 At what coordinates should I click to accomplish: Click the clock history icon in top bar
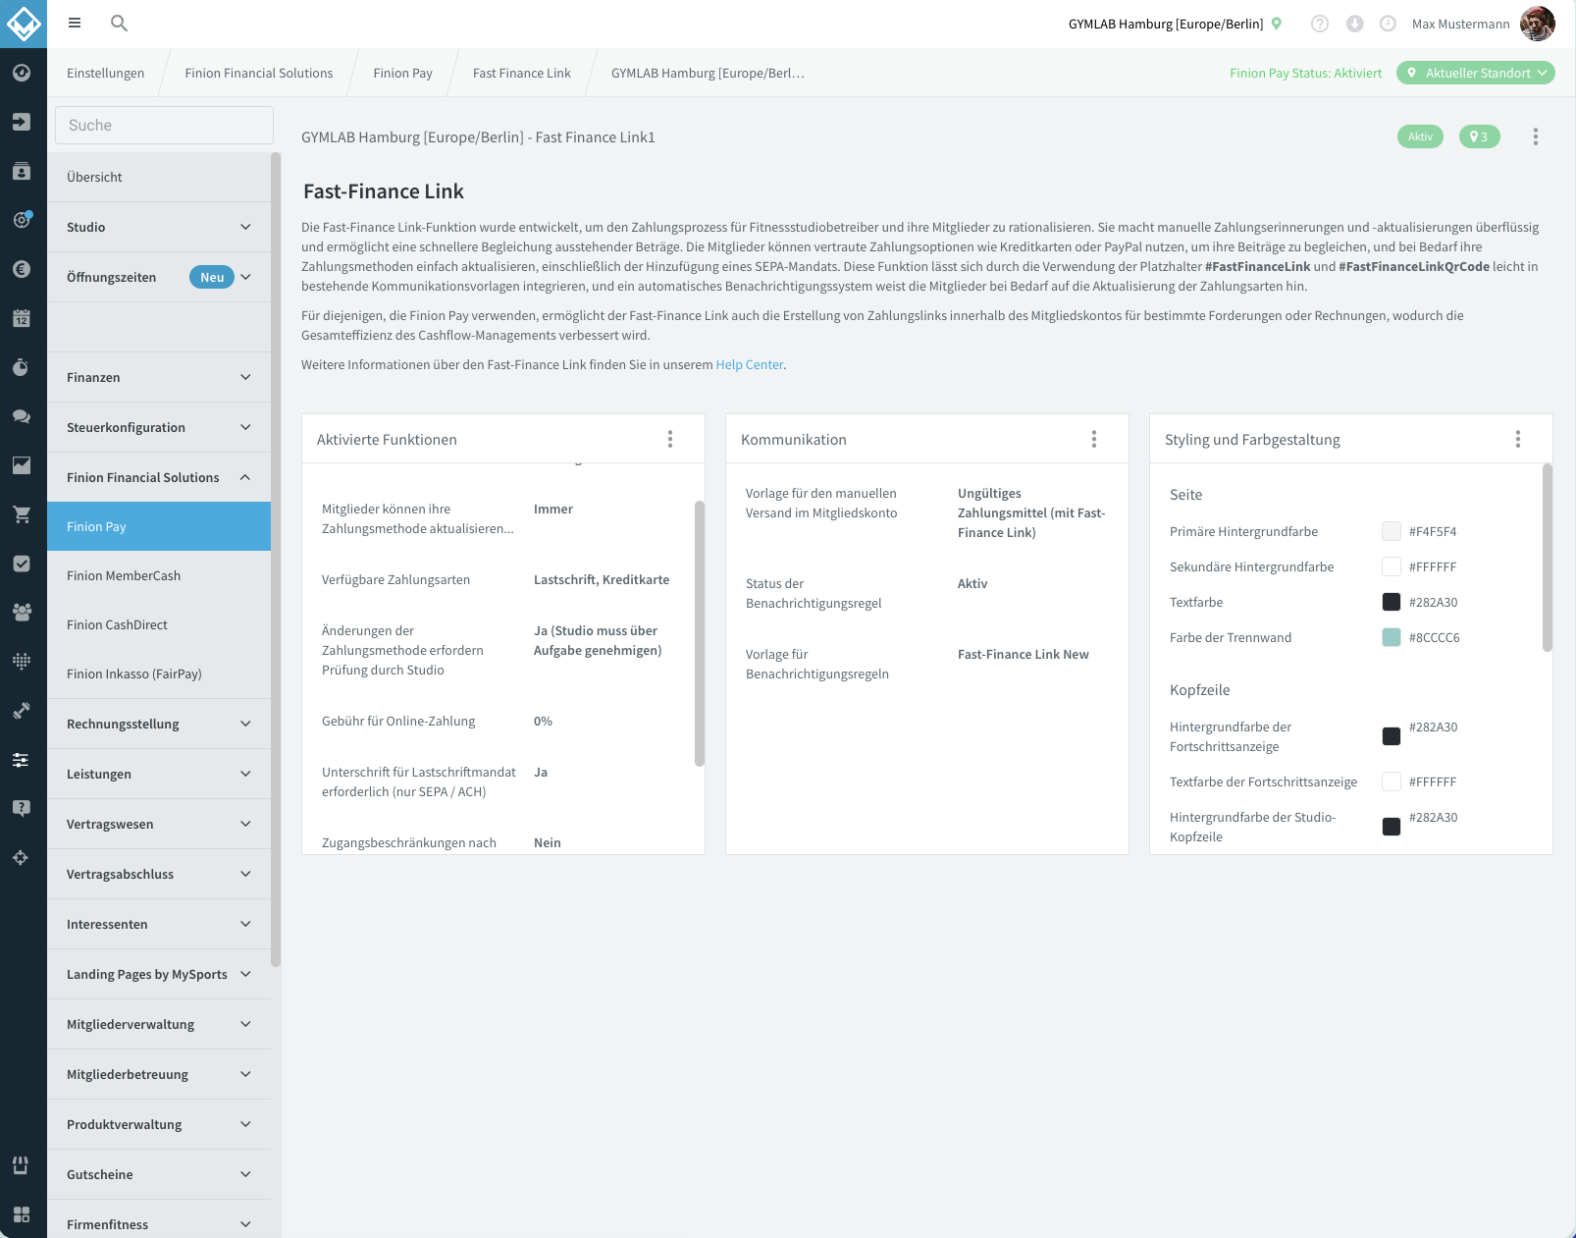point(1388,24)
